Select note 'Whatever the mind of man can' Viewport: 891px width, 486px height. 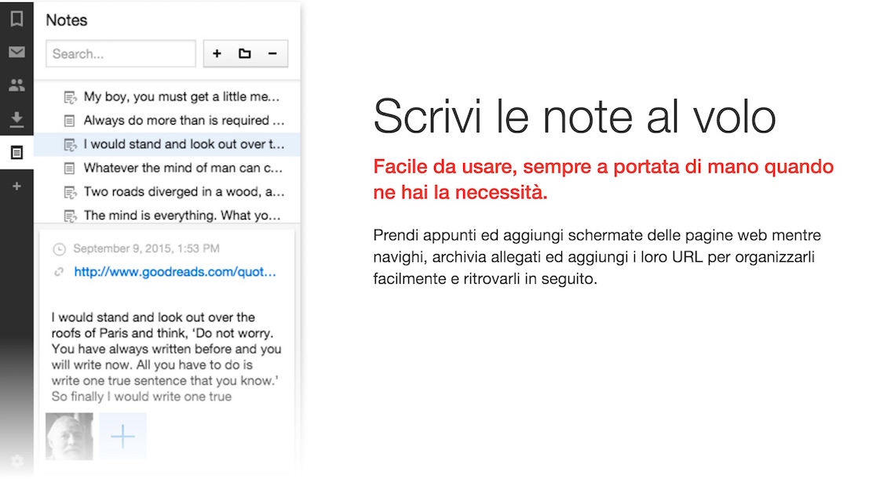(181, 168)
